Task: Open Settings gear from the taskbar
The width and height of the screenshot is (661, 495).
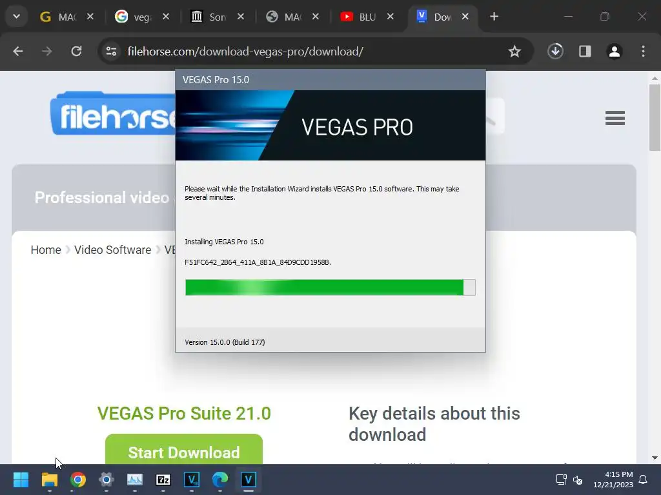Action: pyautogui.click(x=107, y=480)
